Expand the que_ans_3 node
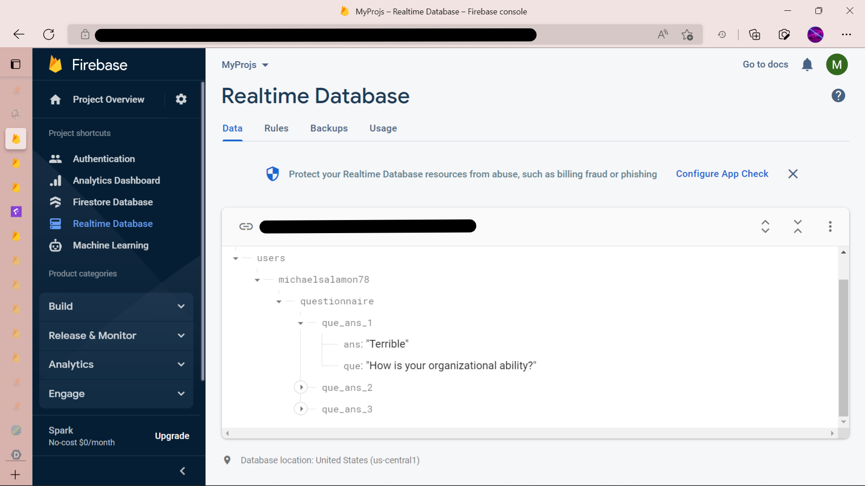Screen dimensions: 865x486 pos(300,409)
